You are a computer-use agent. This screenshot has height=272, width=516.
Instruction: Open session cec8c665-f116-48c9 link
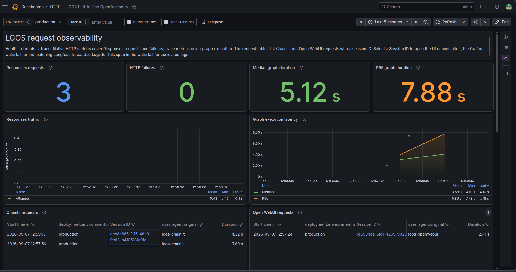coord(130,237)
